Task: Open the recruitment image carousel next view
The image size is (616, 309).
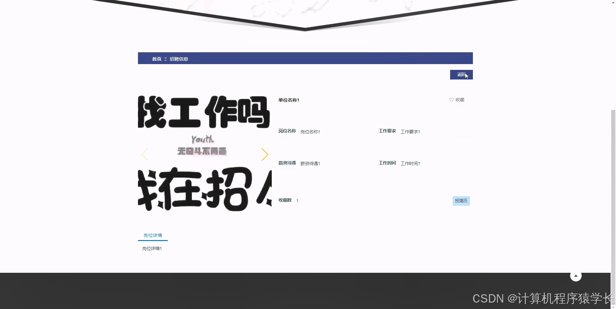Action: [x=265, y=154]
